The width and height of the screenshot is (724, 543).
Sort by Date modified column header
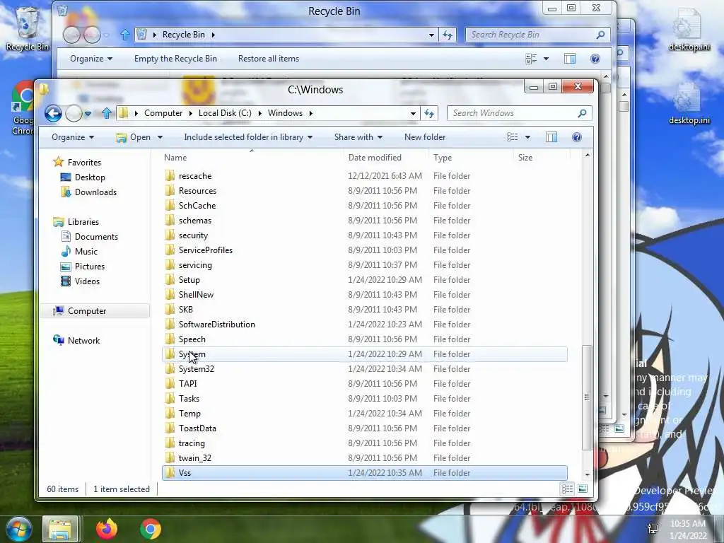point(387,158)
